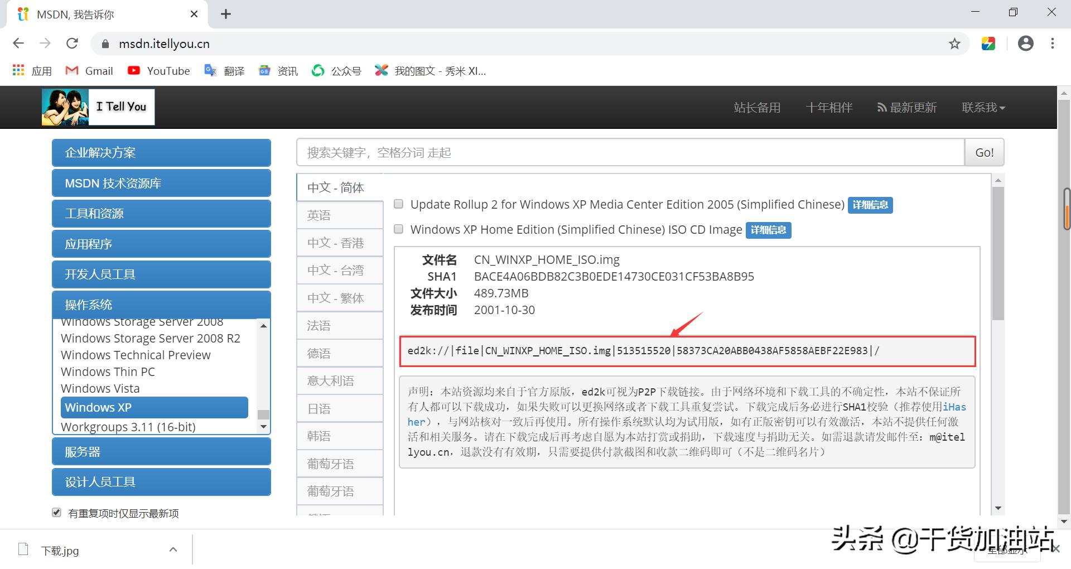The height and width of the screenshot is (569, 1071).
Task: Open 详细信息 for Windows XP Home Edition
Action: (x=768, y=230)
